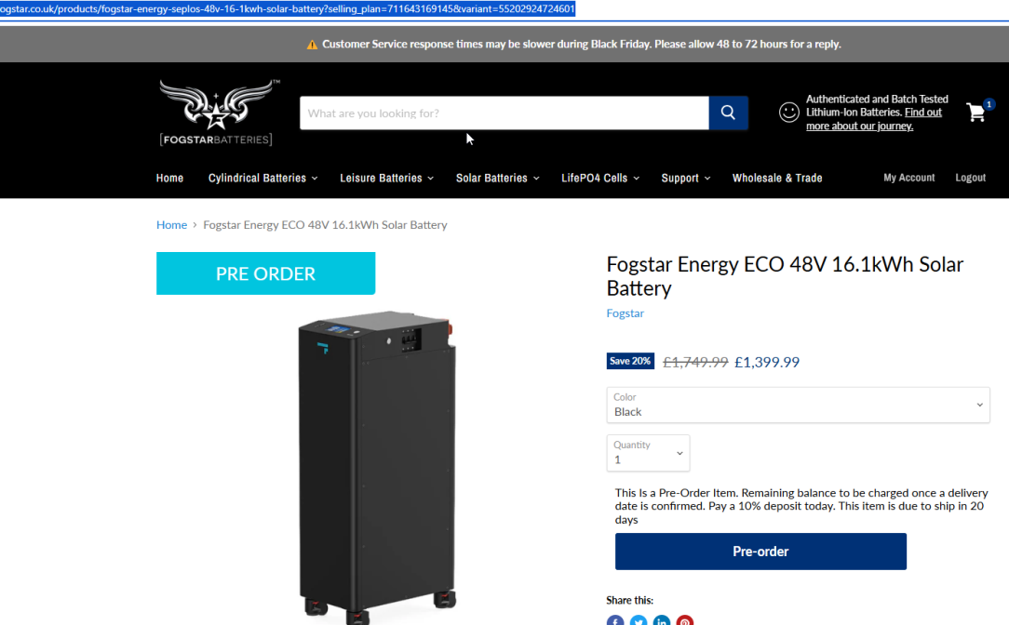This screenshot has width=1009, height=625.
Task: Share on Facebook icon
Action: tap(615, 620)
